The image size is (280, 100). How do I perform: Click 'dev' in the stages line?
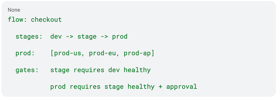point(56,37)
